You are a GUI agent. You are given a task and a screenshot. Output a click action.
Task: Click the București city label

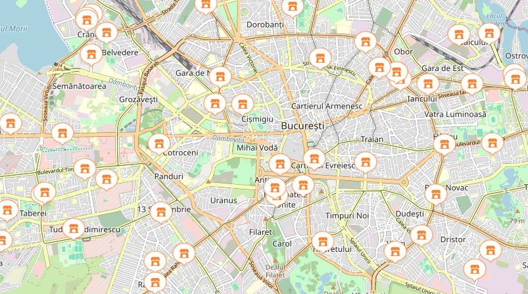click(302, 126)
